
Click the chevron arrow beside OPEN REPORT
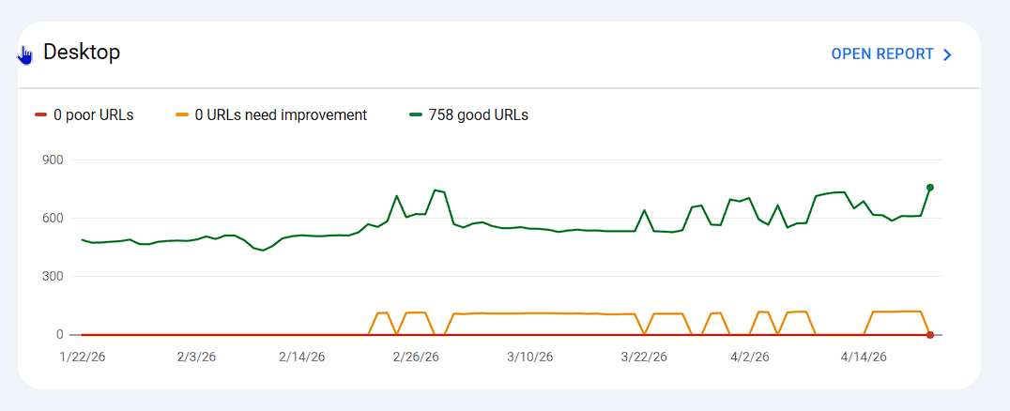(x=947, y=54)
